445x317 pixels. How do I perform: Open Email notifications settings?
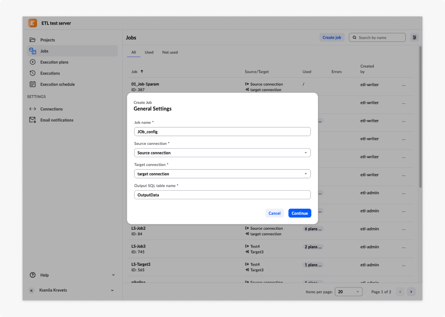pyautogui.click(x=73, y=120)
